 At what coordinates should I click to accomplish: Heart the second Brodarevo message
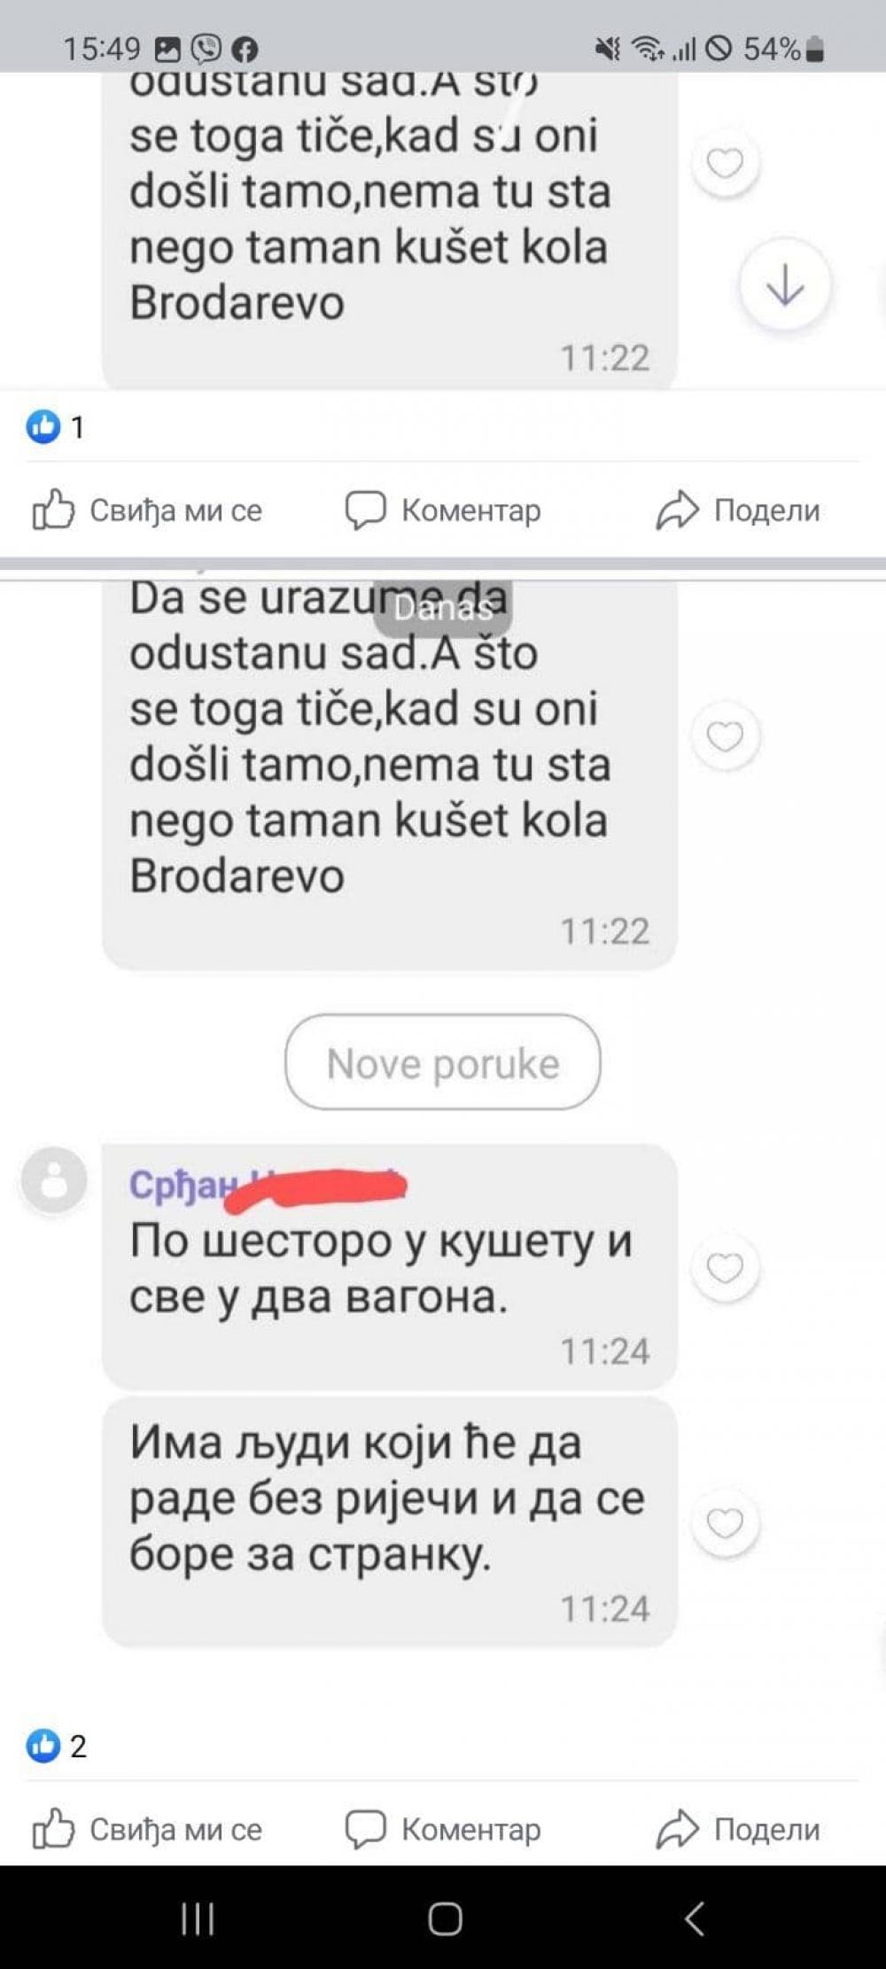[x=725, y=735]
